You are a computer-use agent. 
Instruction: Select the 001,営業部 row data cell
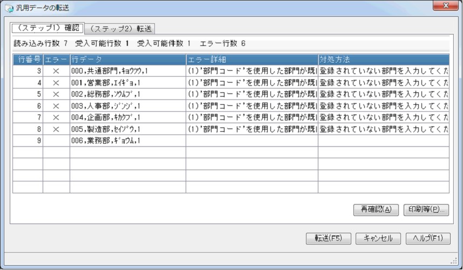[127, 82]
